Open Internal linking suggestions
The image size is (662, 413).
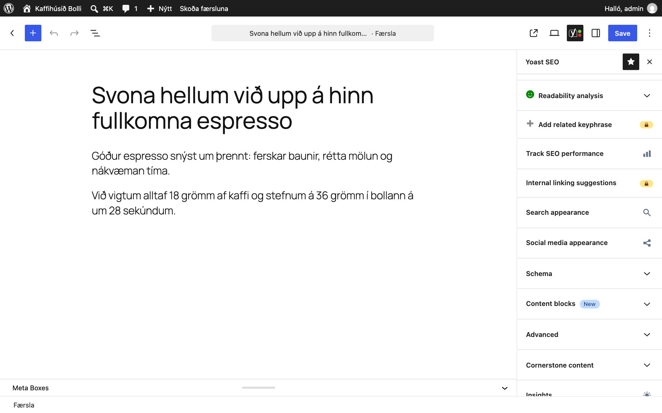tap(589, 183)
